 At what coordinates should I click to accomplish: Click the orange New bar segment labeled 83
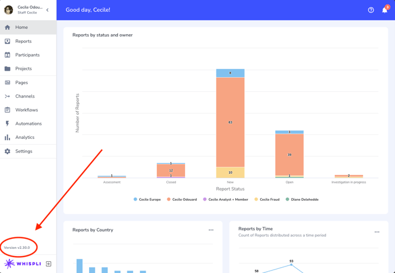pos(230,122)
